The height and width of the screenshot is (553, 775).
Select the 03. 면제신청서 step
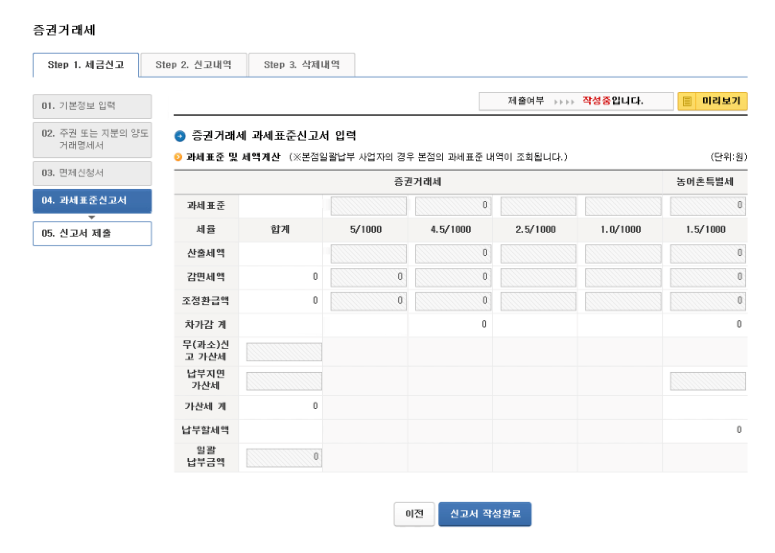(92, 173)
